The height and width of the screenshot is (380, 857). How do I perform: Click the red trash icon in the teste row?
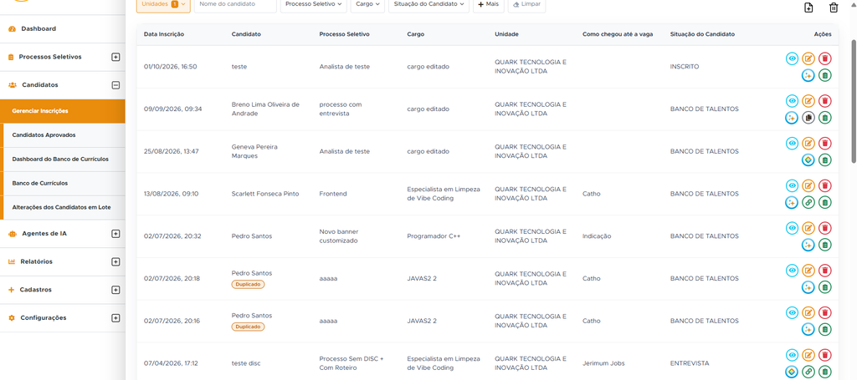(x=824, y=58)
